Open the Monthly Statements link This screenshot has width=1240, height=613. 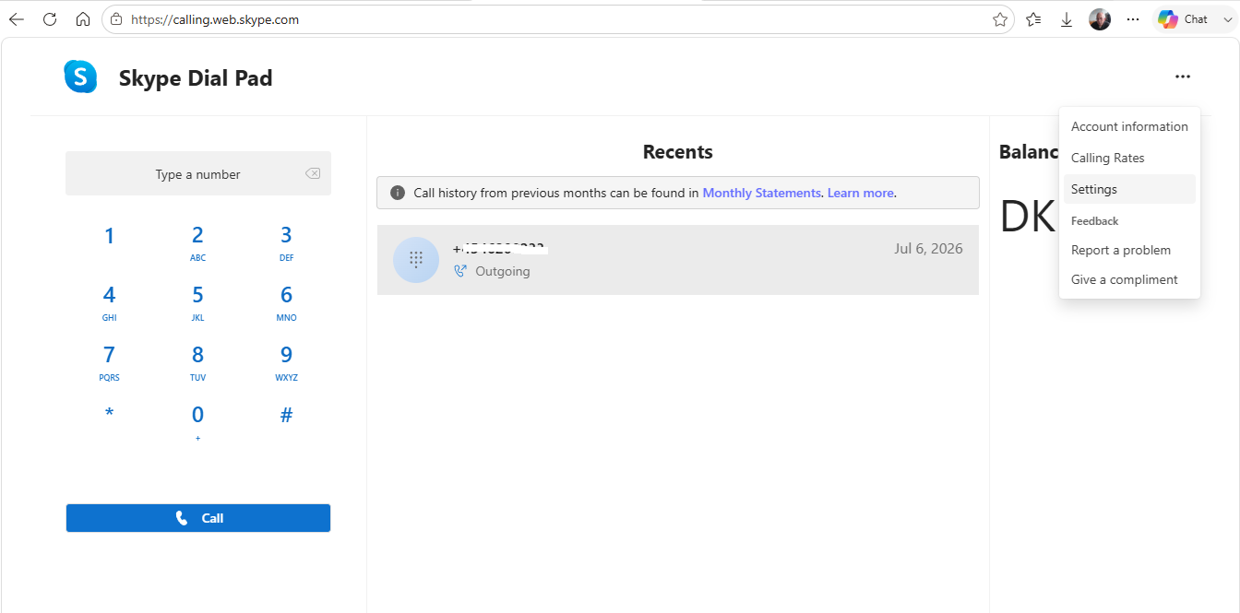(x=761, y=193)
